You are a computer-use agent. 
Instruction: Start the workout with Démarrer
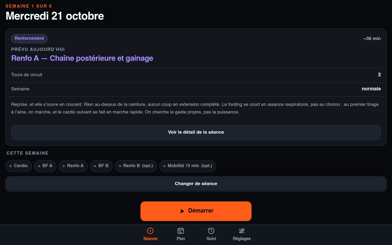click(196, 211)
